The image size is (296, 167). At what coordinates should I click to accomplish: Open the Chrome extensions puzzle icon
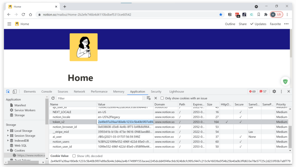coord(266,14)
